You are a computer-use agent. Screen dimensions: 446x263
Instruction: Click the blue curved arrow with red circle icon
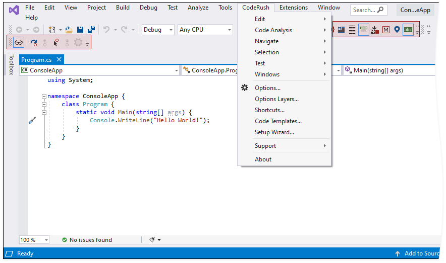[34, 43]
